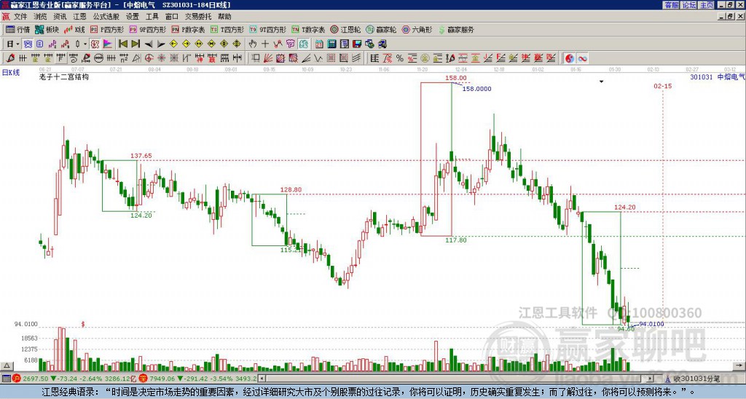The image size is (746, 399).
Task: Expand the 日 period dropdown
Action: coord(12,44)
